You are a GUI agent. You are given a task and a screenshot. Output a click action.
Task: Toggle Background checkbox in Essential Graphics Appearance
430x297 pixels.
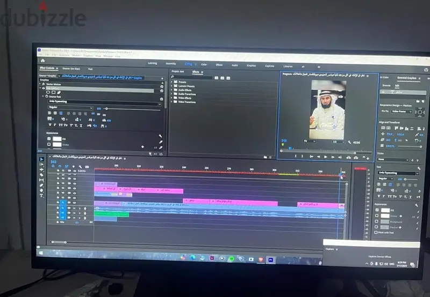(x=377, y=221)
